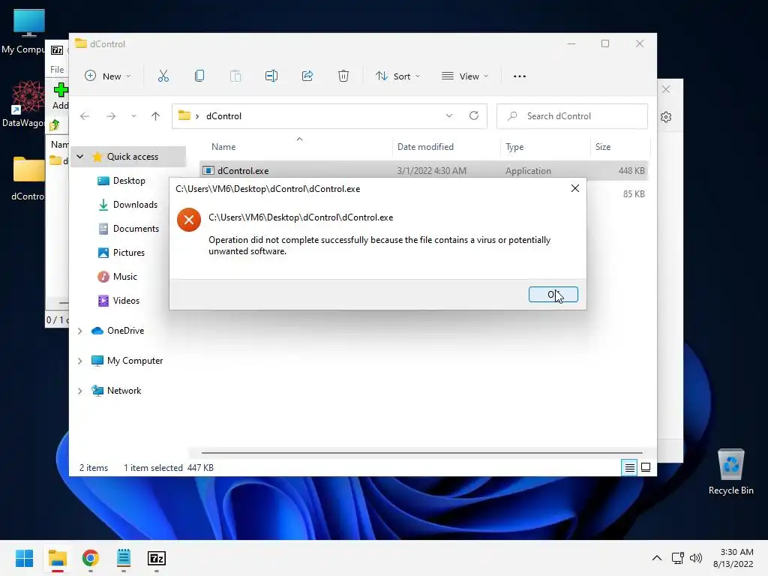Close the virus error dialog with X
768x576 pixels.
(x=575, y=188)
